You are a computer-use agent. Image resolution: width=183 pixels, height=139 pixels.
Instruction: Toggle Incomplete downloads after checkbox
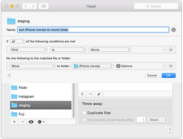84,120
